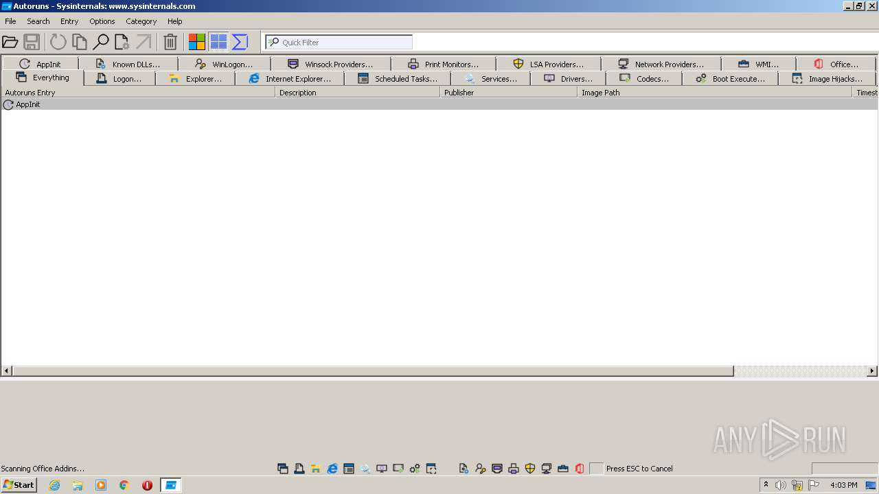Open a saved Autoruns file via the folder icon
The width and height of the screenshot is (879, 494).
click(10, 42)
